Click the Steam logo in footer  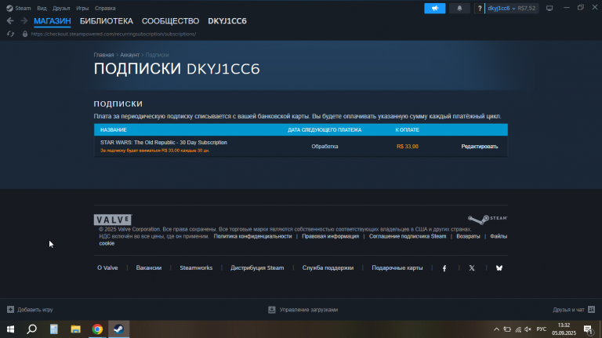click(x=488, y=219)
